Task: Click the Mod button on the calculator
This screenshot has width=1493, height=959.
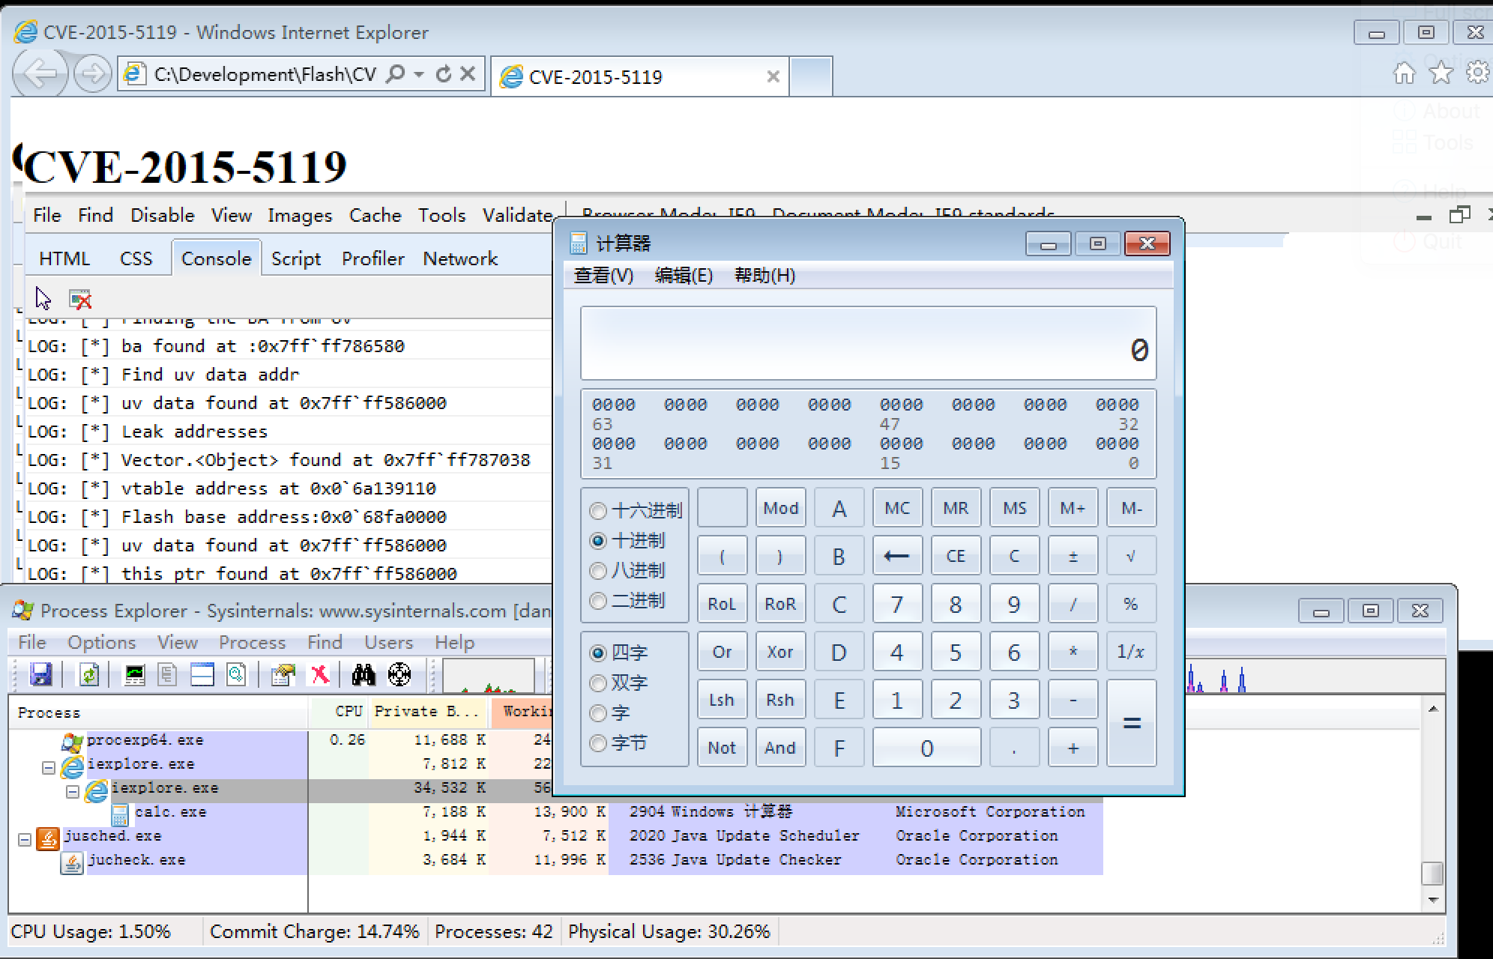Action: click(x=780, y=508)
